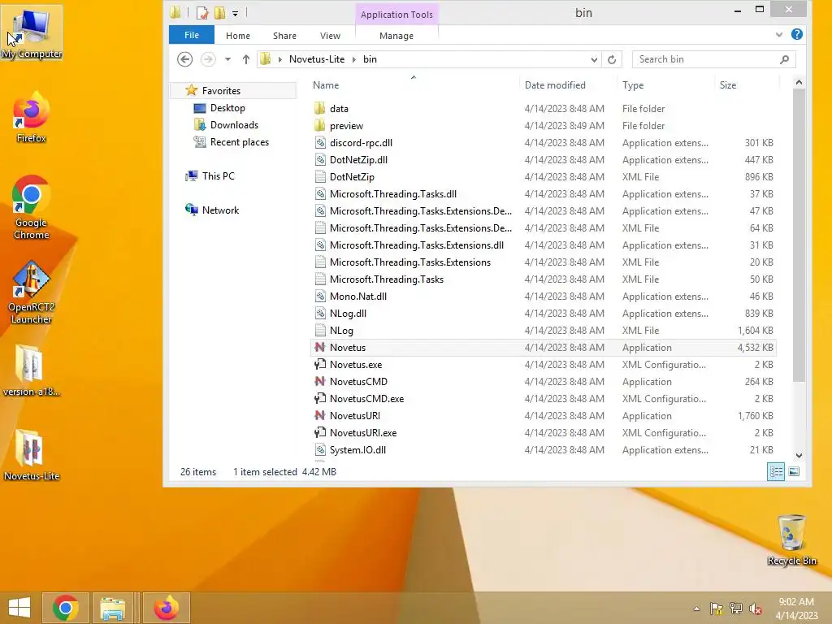The width and height of the screenshot is (832, 624).
Task: Refresh the bin folder view
Action: [x=612, y=59]
